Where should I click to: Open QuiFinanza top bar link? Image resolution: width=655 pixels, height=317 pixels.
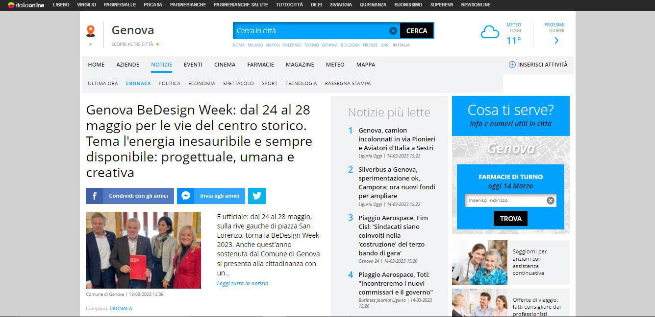pos(373,5)
